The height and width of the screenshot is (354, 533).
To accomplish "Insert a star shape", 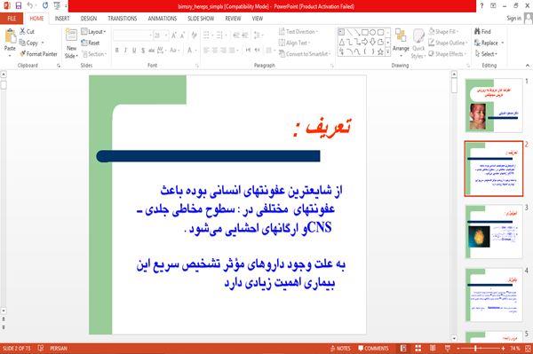I will point(380,51).
